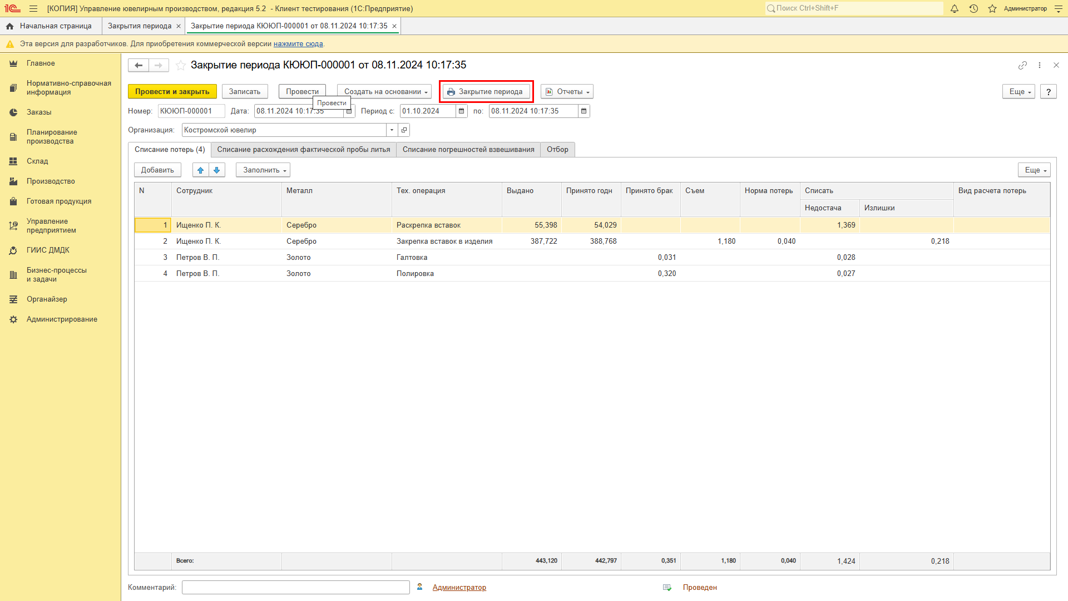This screenshot has width=1068, height=601.
Task: Follow the нажмите сюда link
Action: point(298,44)
